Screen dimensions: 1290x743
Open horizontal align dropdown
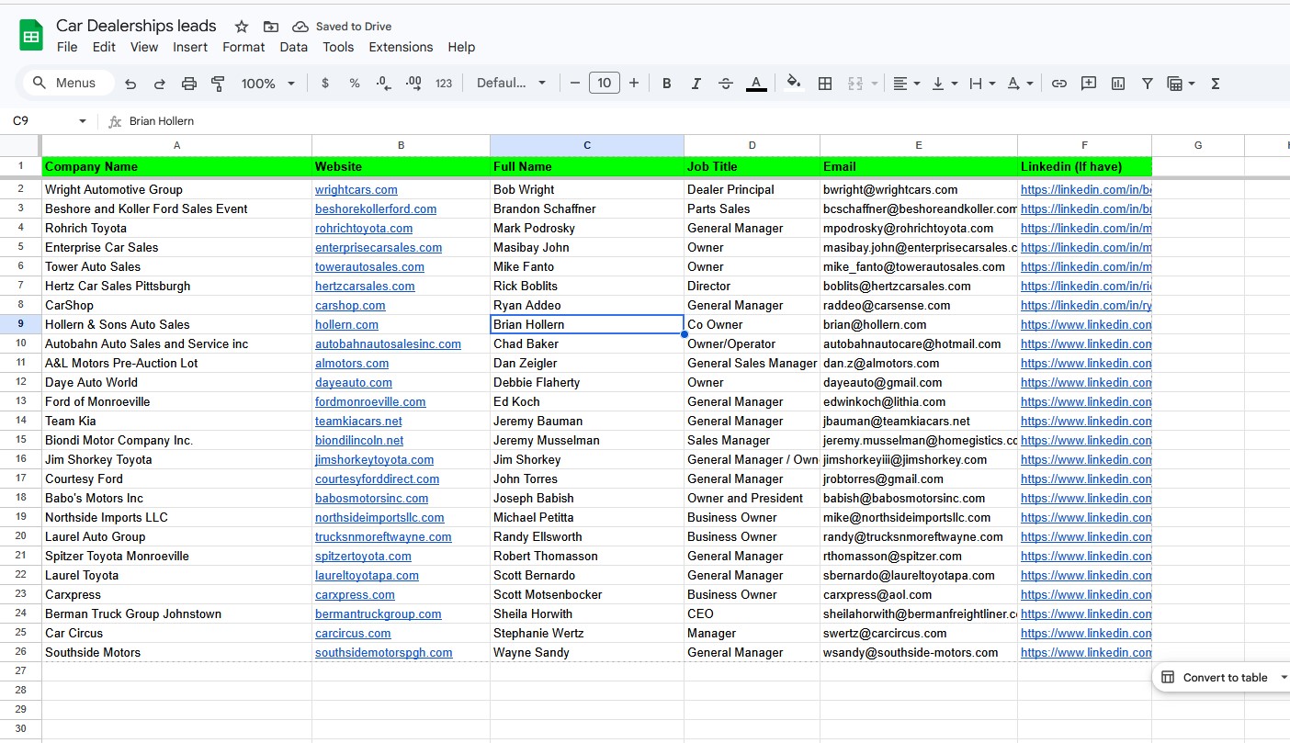pyautogui.click(x=907, y=84)
